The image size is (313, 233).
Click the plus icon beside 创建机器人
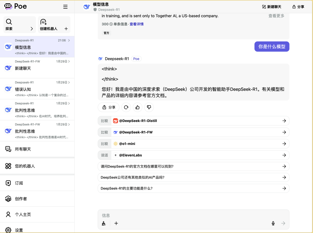(x=66, y=29)
